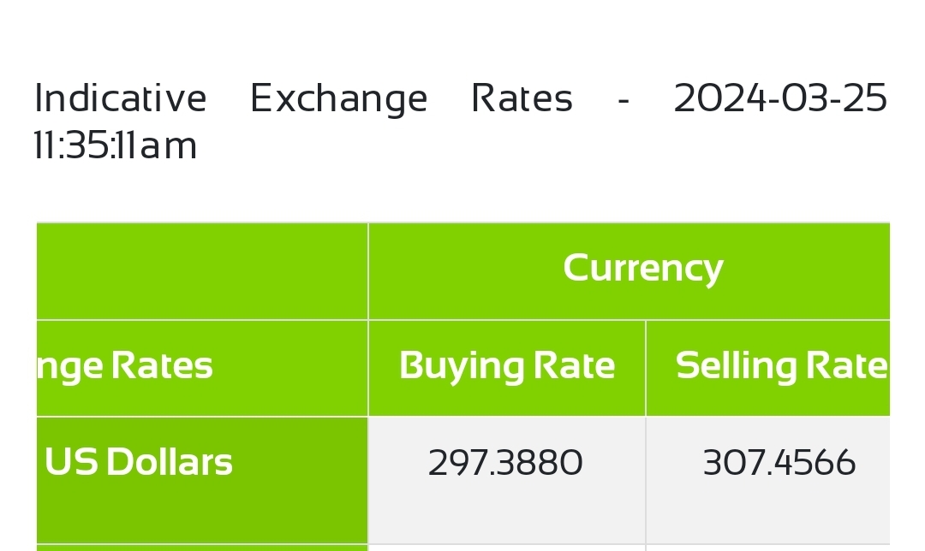Click the 11:35:11am timestamp
Image resolution: width=925 pixels, height=551 pixels.
[x=115, y=145]
